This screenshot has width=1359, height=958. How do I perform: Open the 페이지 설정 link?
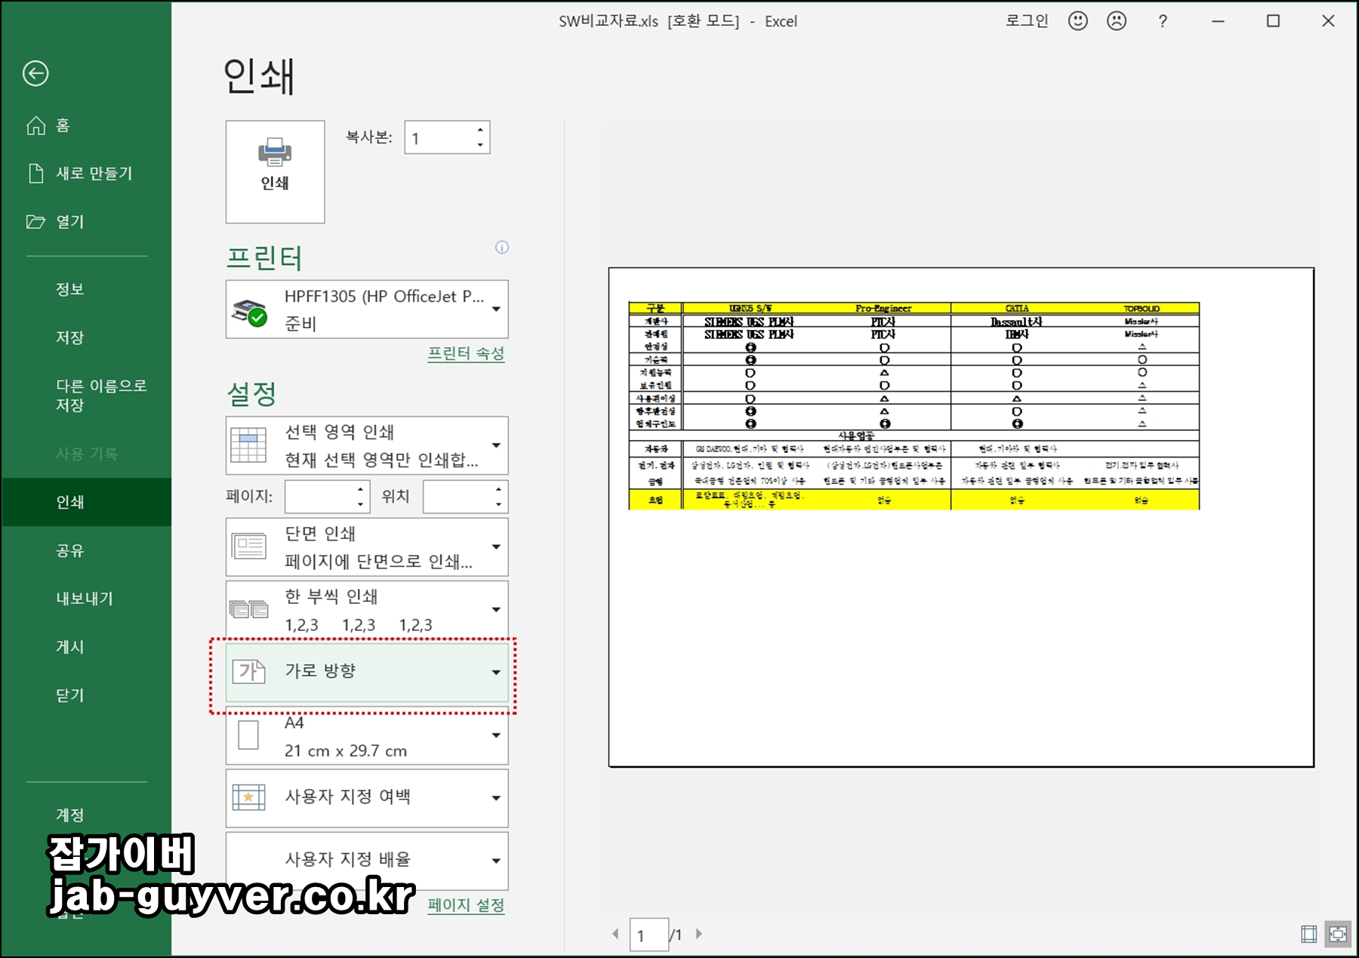click(466, 905)
